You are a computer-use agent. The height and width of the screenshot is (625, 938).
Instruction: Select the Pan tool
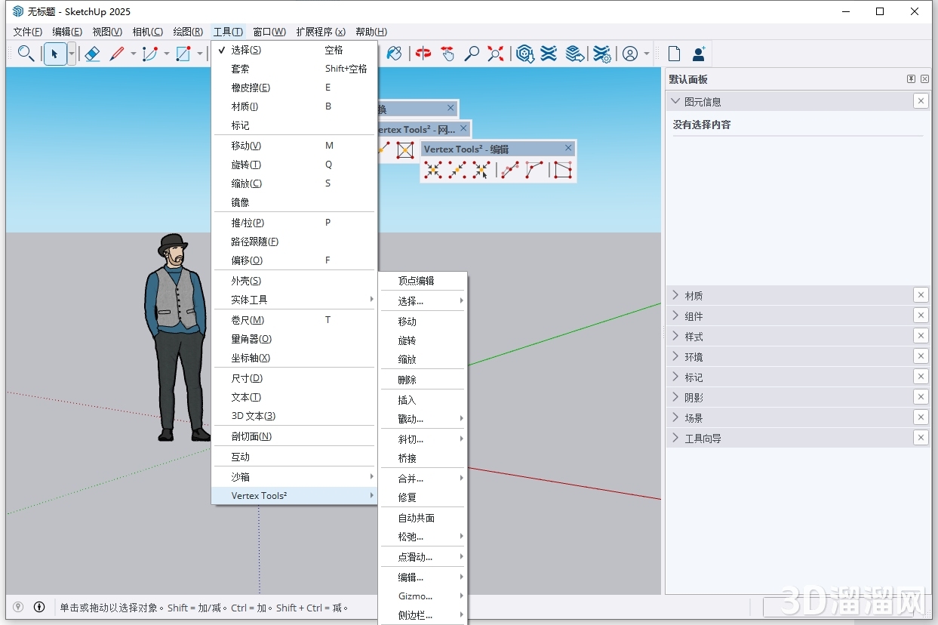coord(447,54)
